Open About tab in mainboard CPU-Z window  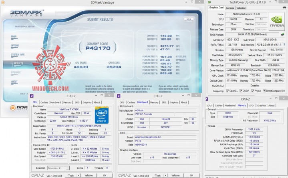(184, 102)
